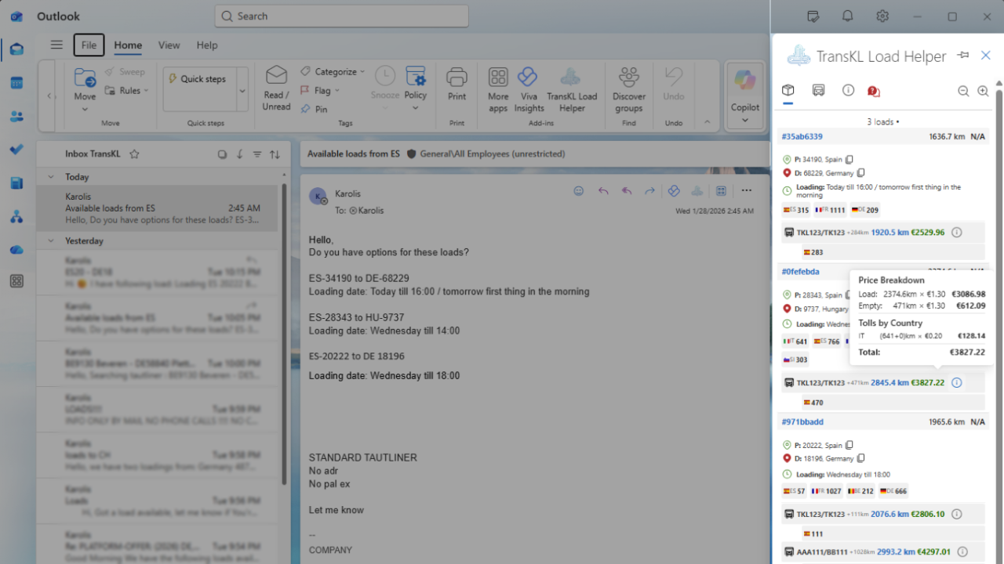Click the Search box at top
Viewport: 1004px width, 564px height.
coord(341,16)
